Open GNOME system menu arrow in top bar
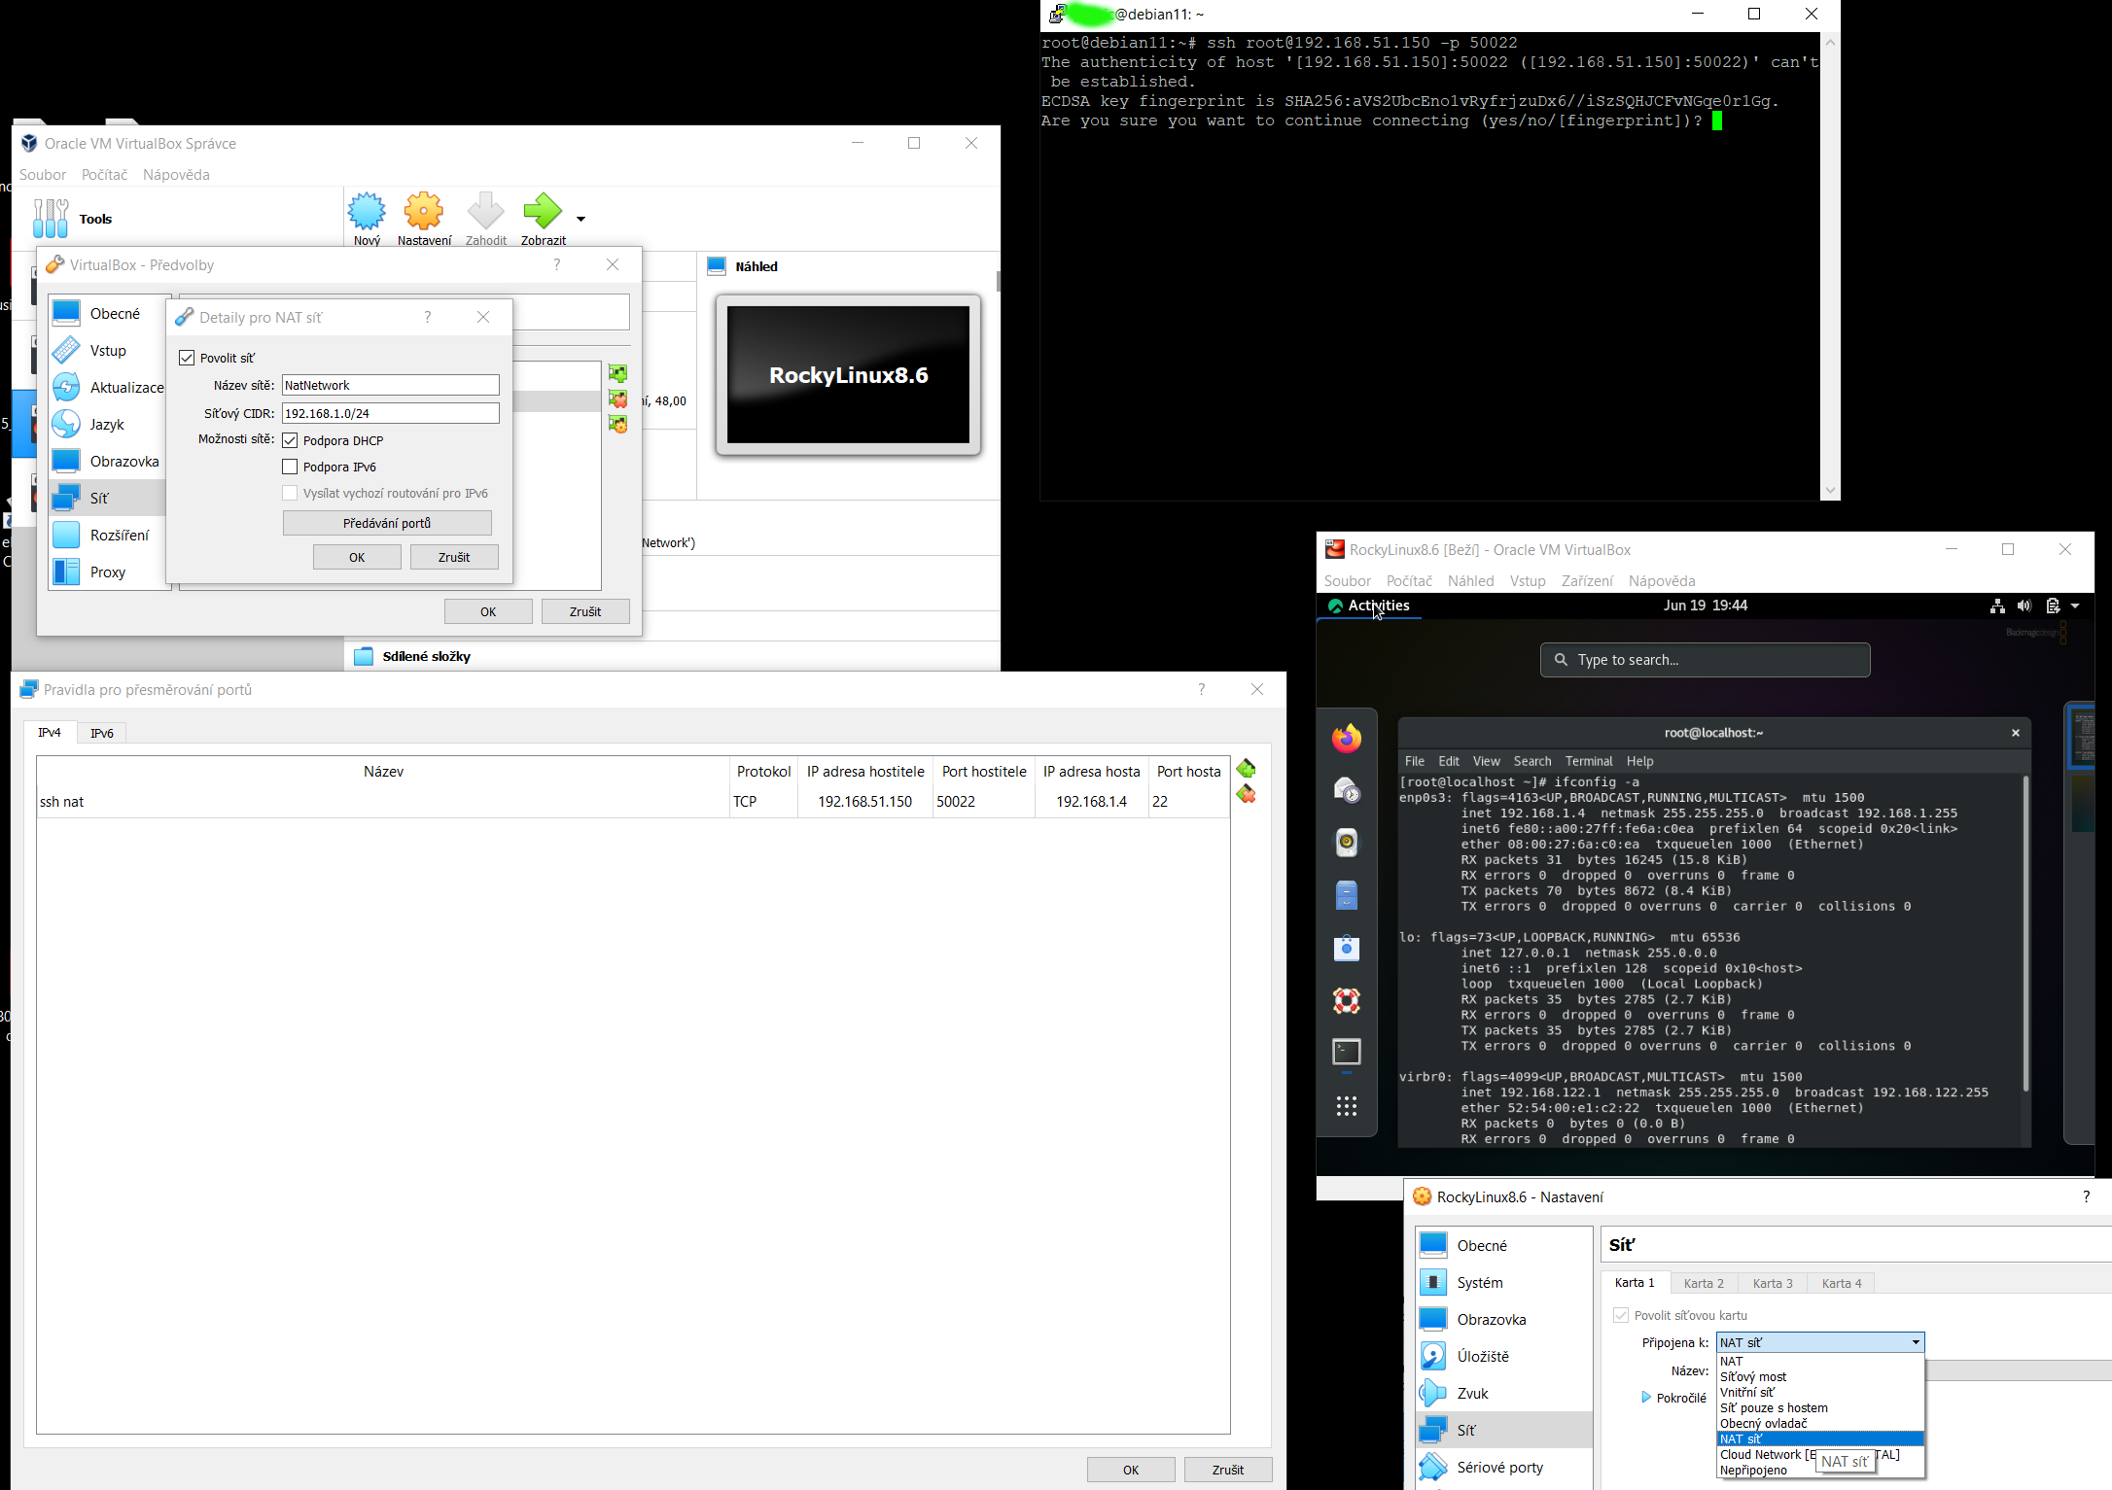This screenshot has width=2112, height=1490. (2075, 606)
